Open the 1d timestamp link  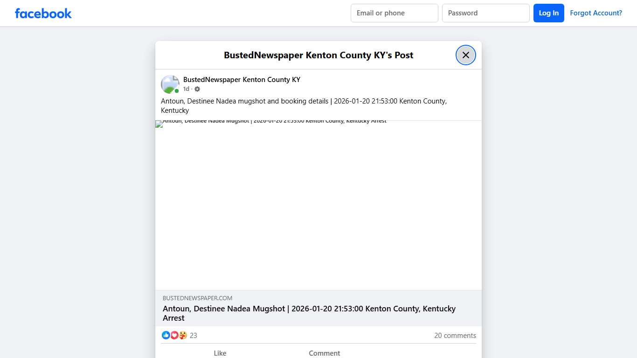click(x=186, y=89)
